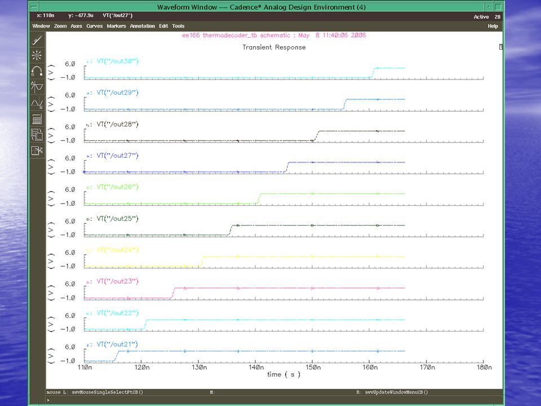The height and width of the screenshot is (406, 541).
Task: Open the Curves menu
Action: click(x=95, y=26)
